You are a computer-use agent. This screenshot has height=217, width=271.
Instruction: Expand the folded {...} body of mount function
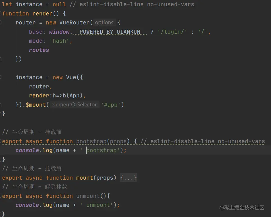coord(128,178)
